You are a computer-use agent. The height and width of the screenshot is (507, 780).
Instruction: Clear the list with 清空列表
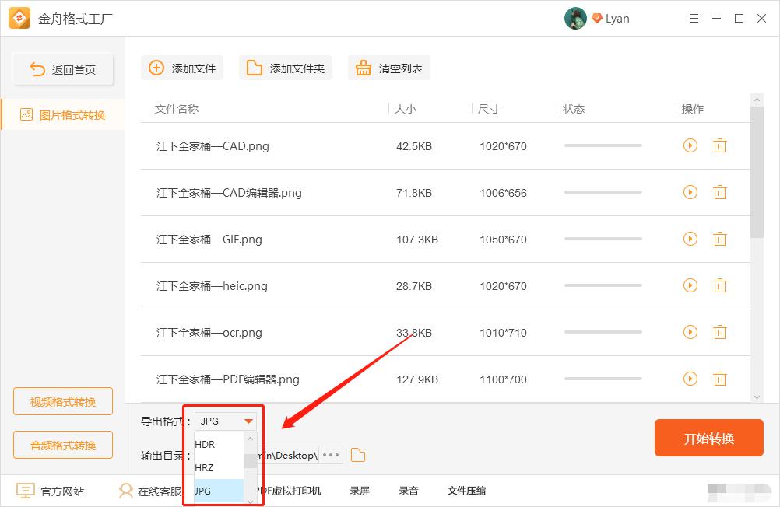[389, 68]
